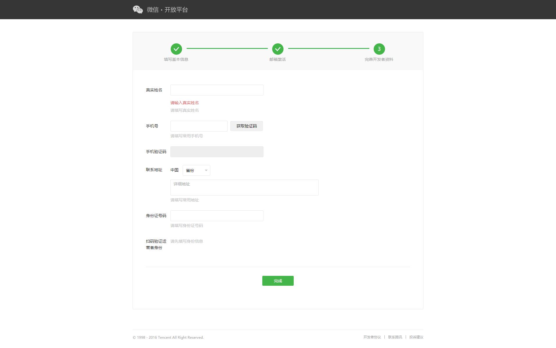Click the WeChat logo icon in header
556x348 pixels.
tap(138, 10)
